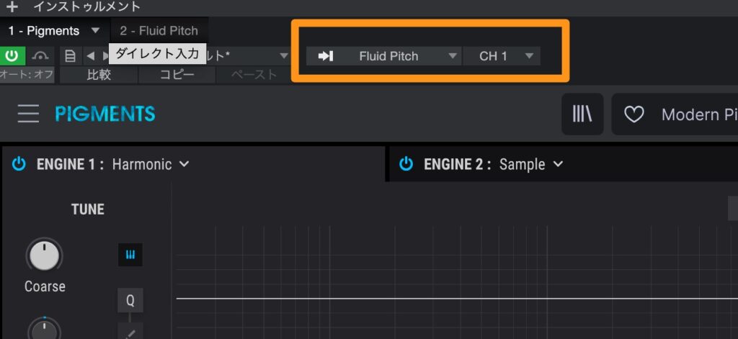Toggle the blue keyboard tracking button

130,255
